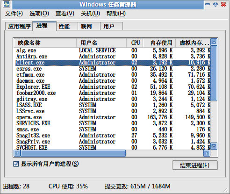Select the opera.exe process
This screenshot has height=194, width=230.
click(113, 117)
